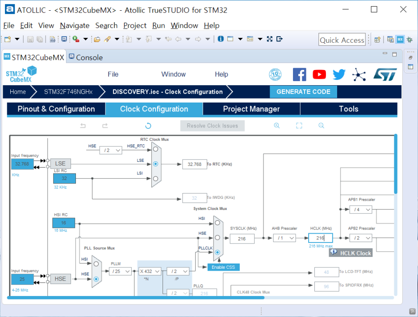Click the refresh reset clock icon
This screenshot has height=317, width=418.
[x=148, y=126]
